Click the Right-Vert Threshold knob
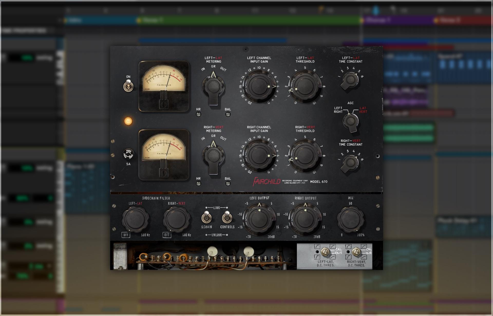This screenshot has height=316, width=493. (305, 155)
